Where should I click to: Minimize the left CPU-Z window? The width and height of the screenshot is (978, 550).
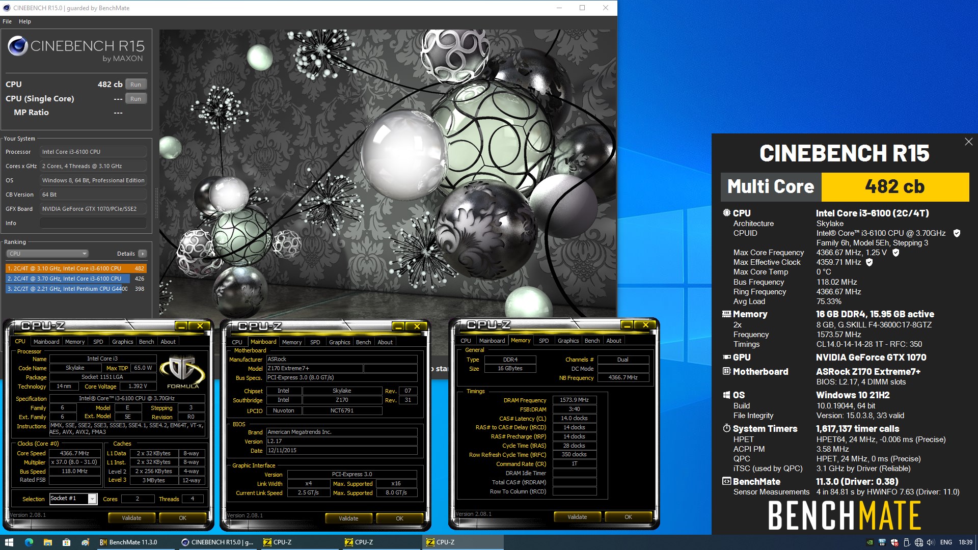pyautogui.click(x=181, y=326)
